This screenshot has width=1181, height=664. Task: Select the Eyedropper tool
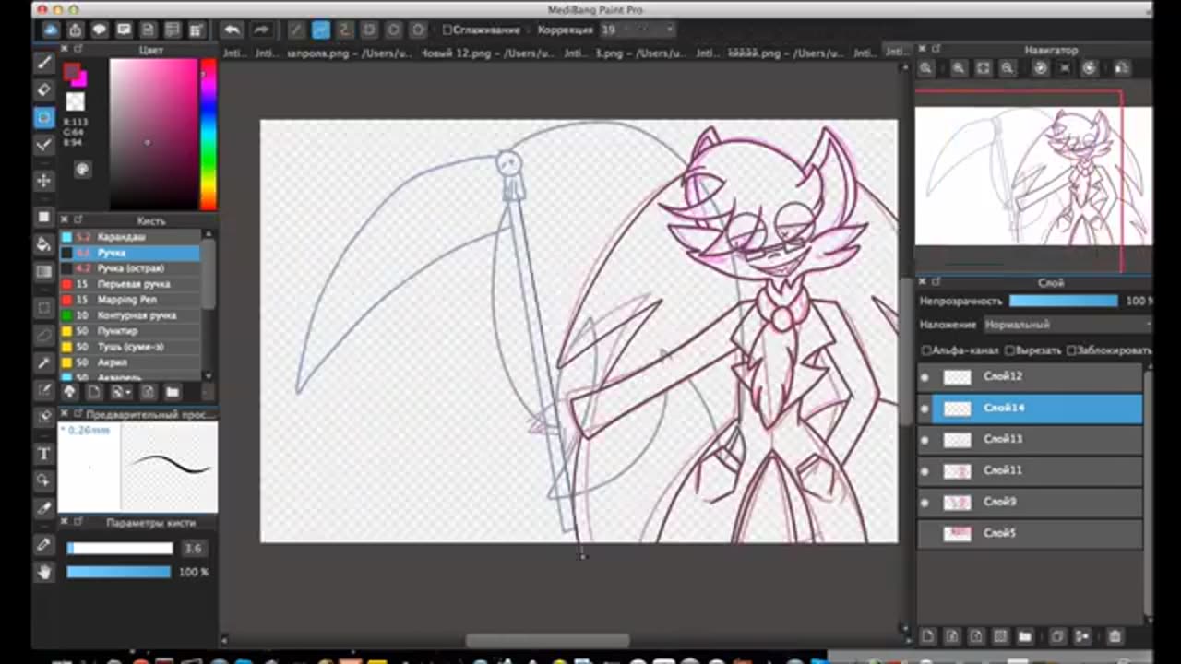coord(43,545)
